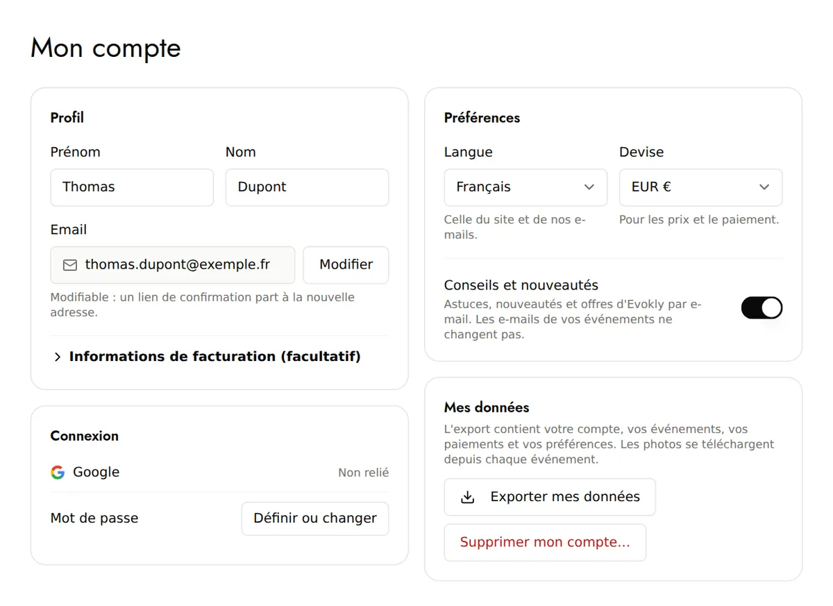
Task: Click the Préférences section heading
Action: coord(482,118)
